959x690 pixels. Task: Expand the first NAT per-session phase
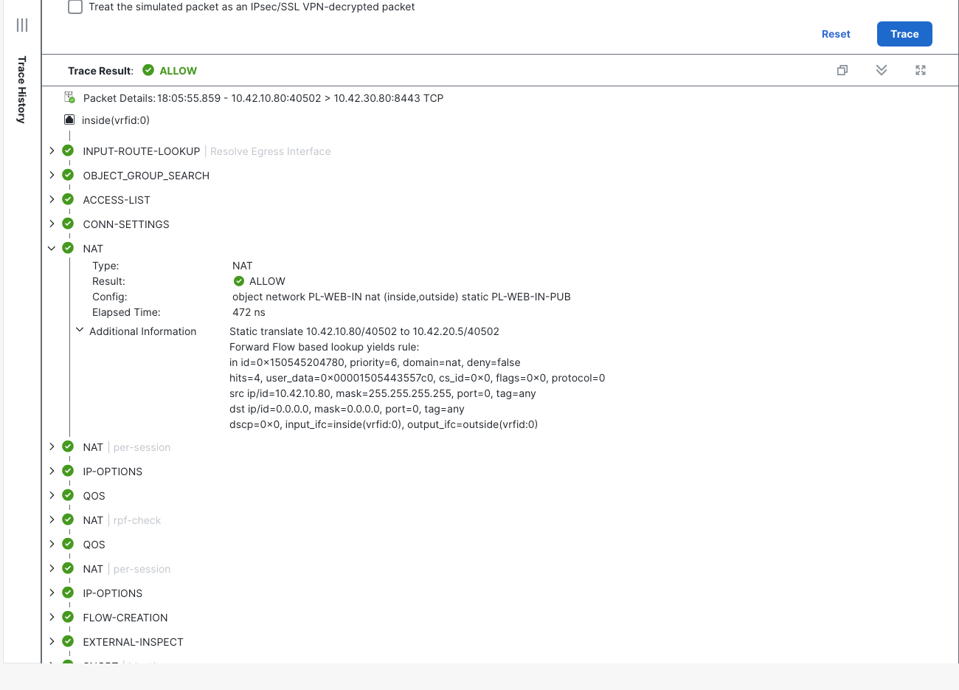[52, 446]
